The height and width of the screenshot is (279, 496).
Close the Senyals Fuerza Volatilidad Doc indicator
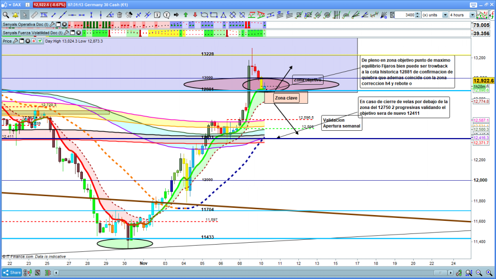click(77, 33)
